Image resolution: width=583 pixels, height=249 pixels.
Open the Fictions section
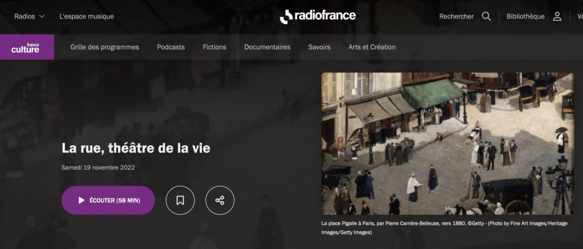click(214, 47)
